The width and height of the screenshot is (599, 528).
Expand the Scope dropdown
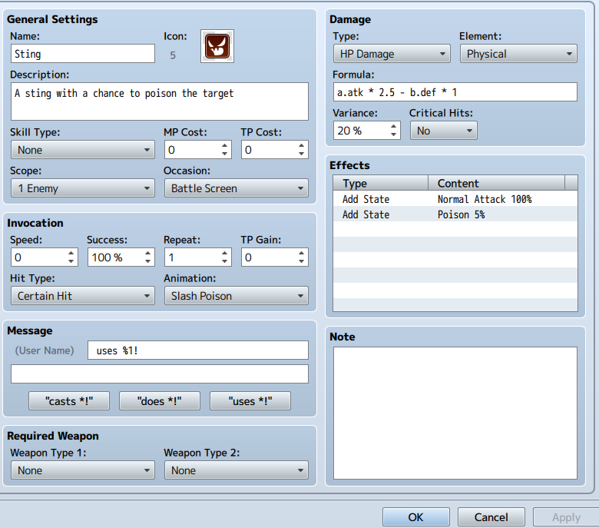tap(82, 188)
